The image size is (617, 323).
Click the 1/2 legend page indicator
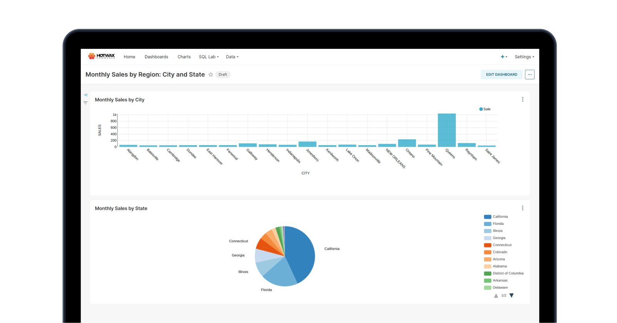(504, 296)
